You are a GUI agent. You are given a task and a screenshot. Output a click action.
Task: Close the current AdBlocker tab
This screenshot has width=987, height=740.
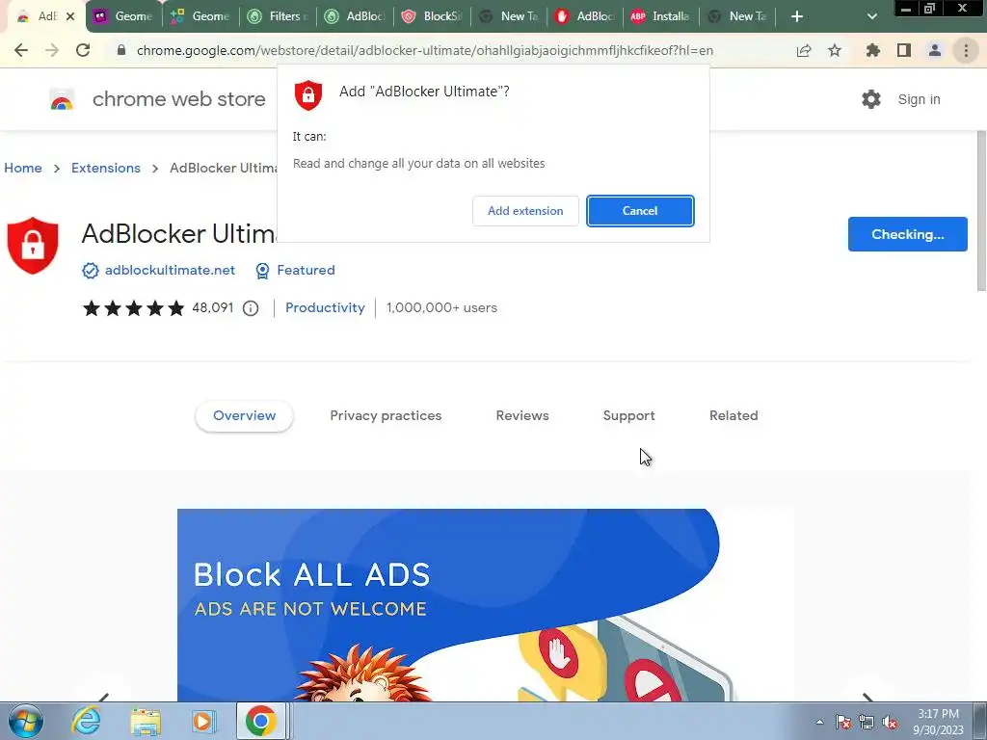(x=70, y=16)
